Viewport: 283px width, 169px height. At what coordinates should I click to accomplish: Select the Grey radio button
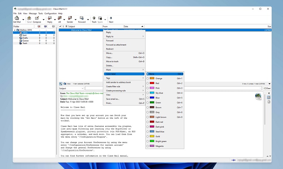coord(148,112)
